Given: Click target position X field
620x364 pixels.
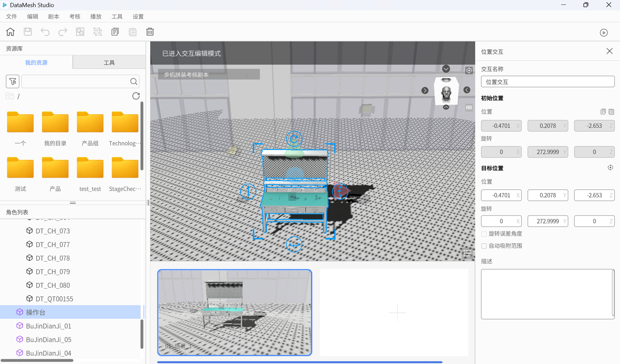Looking at the screenshot, I should (x=501, y=195).
